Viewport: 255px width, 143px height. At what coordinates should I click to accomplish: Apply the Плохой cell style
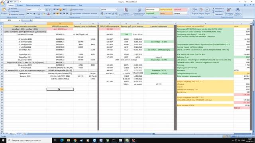[180, 10]
